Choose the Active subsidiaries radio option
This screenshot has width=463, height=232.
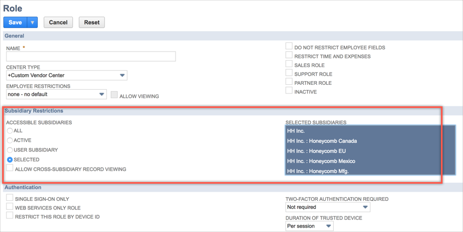pyautogui.click(x=10, y=140)
